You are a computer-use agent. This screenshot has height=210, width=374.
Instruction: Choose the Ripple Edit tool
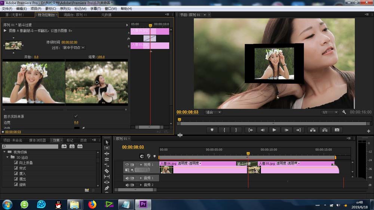(x=107, y=154)
